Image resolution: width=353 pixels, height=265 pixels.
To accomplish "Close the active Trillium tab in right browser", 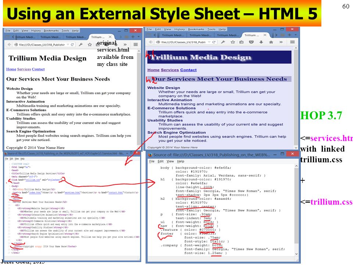I will pos(265,35).
